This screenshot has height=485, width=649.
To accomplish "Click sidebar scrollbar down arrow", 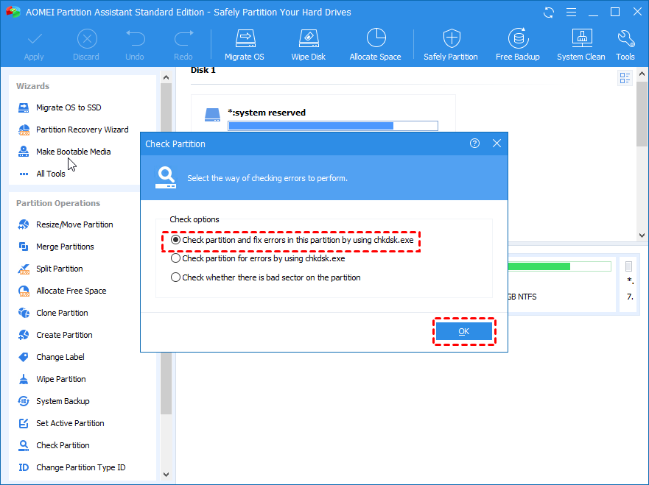I will (166, 475).
